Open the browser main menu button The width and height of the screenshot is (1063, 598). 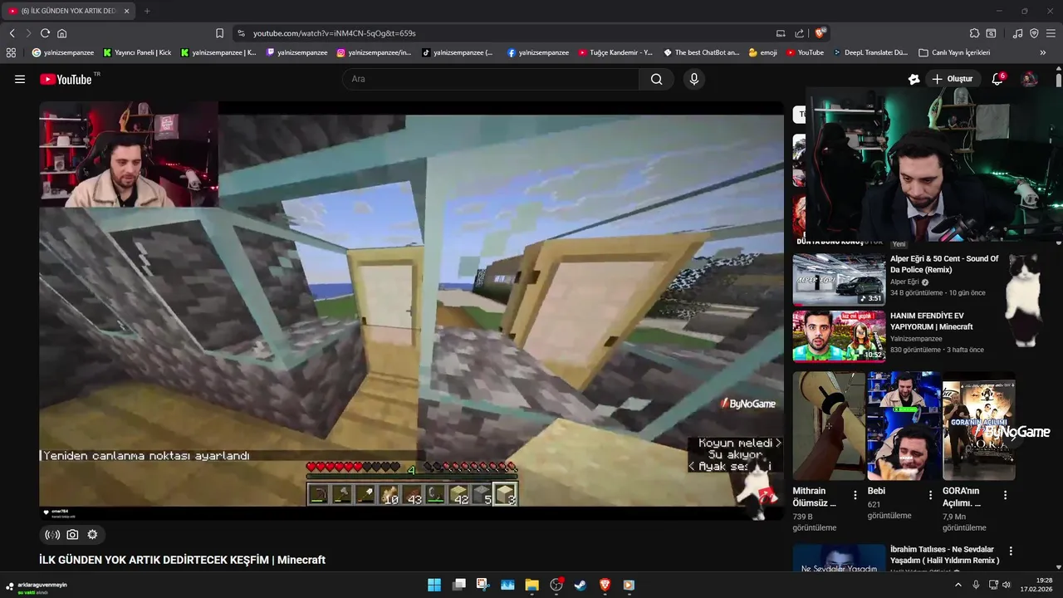pyautogui.click(x=1051, y=33)
